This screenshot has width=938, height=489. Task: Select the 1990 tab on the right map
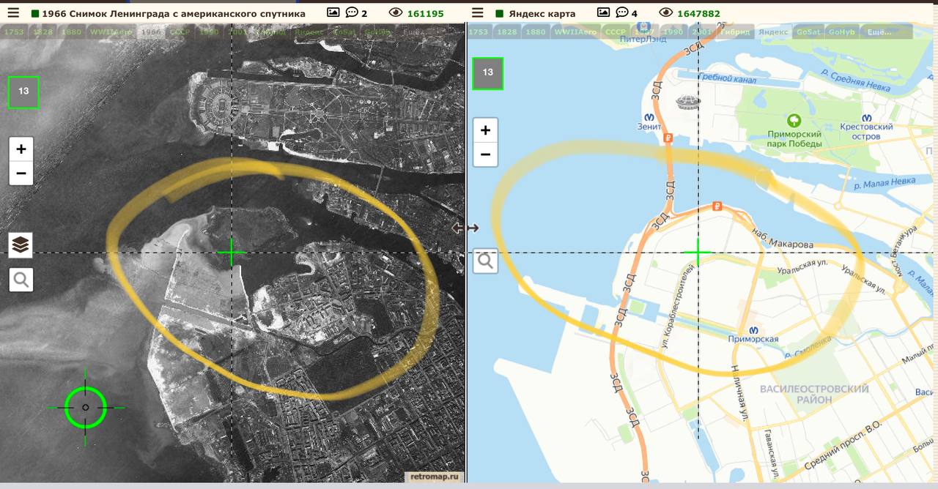click(x=674, y=32)
